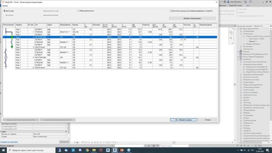
Task: Close the MagiCAD balancing report dialog
Action: click(216, 2)
